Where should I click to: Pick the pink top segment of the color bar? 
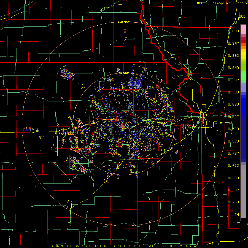click(x=243, y=29)
